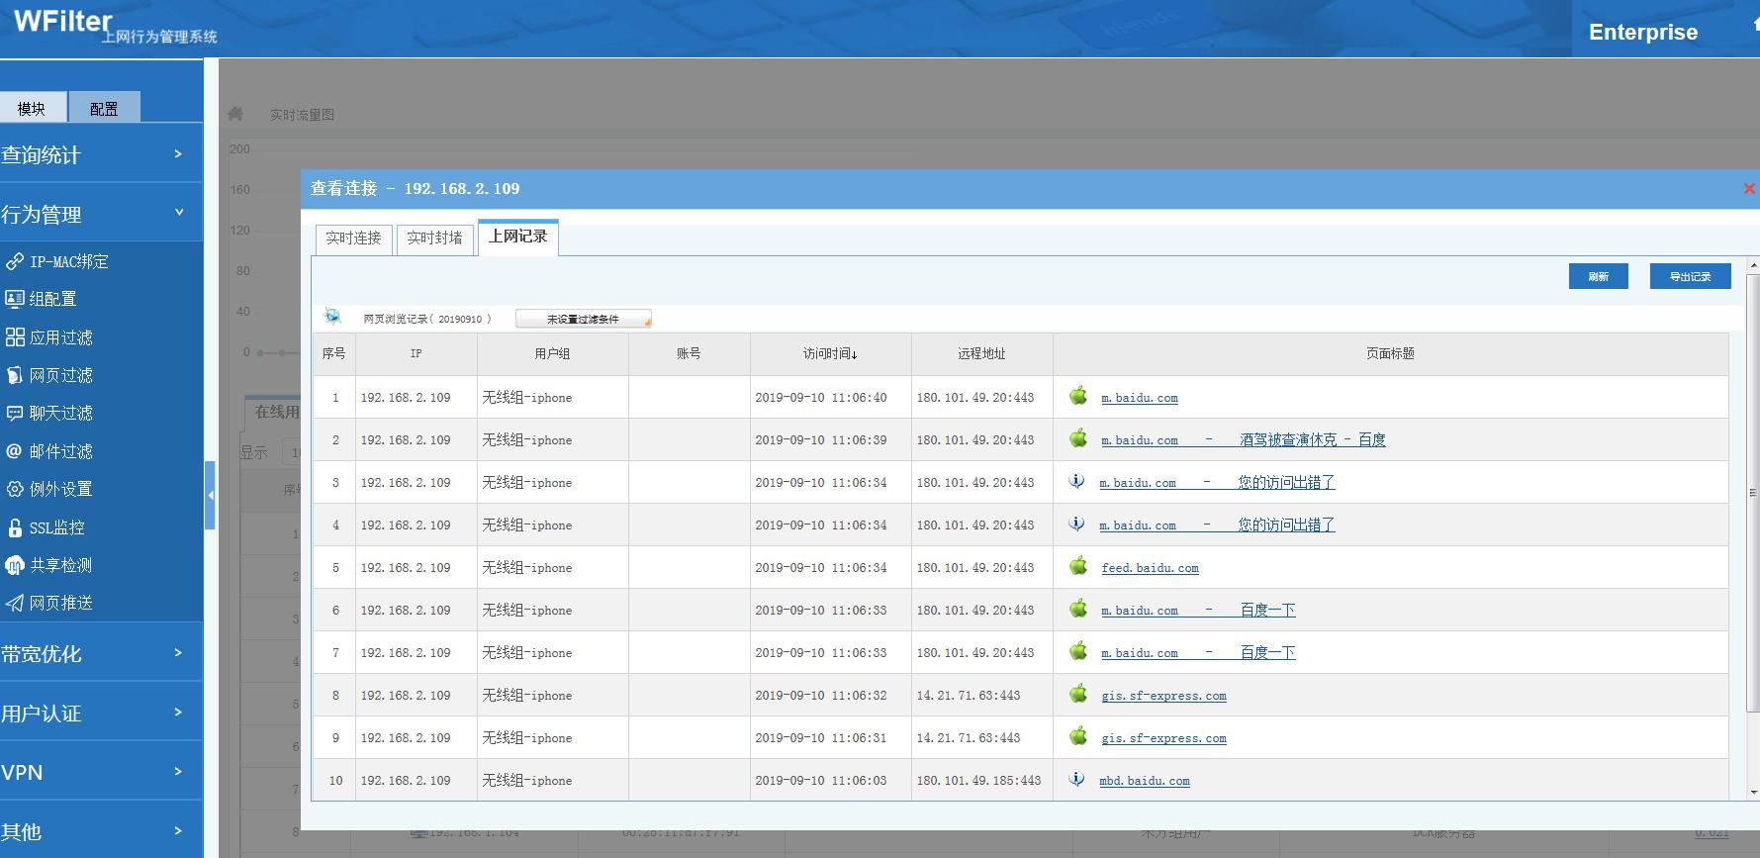
Task: Click 账号 column header
Action: (689, 353)
